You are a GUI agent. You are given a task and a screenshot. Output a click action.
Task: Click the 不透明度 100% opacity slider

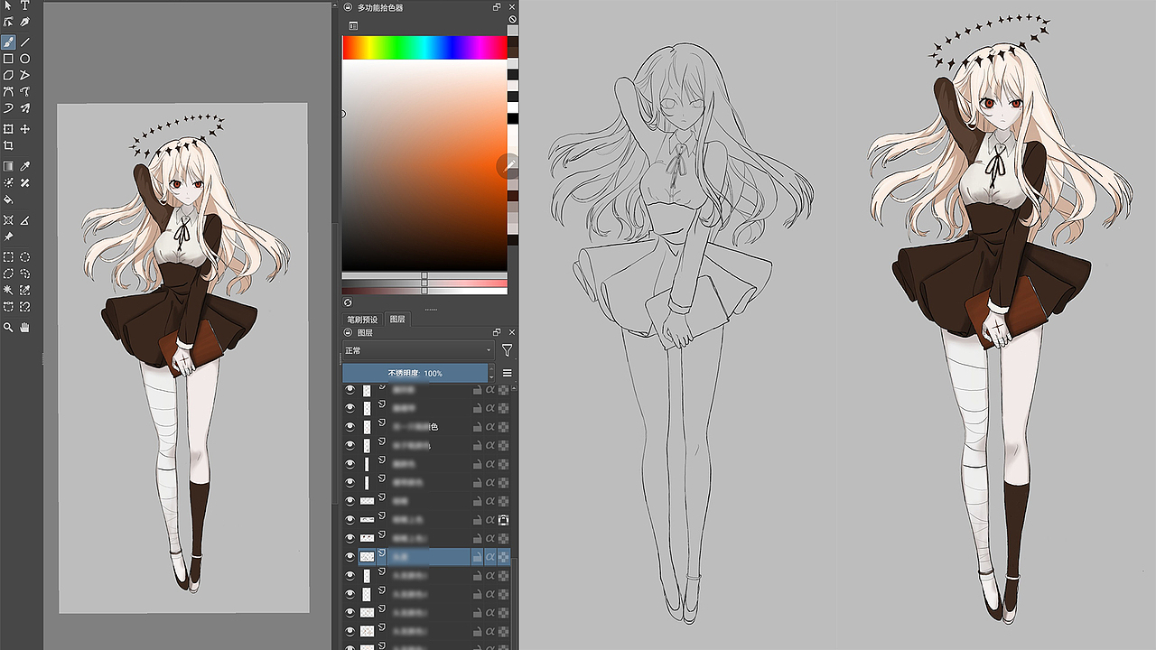[x=415, y=373]
